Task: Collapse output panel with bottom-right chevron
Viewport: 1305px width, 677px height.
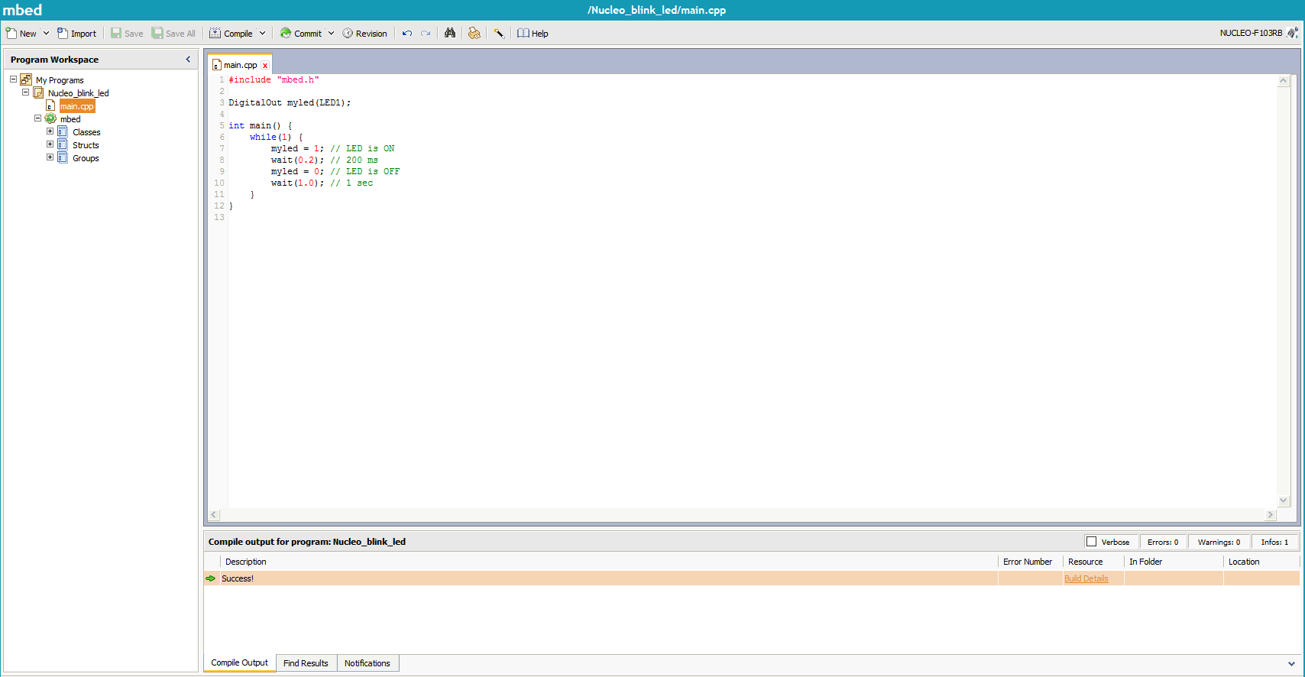Action: (x=1291, y=663)
